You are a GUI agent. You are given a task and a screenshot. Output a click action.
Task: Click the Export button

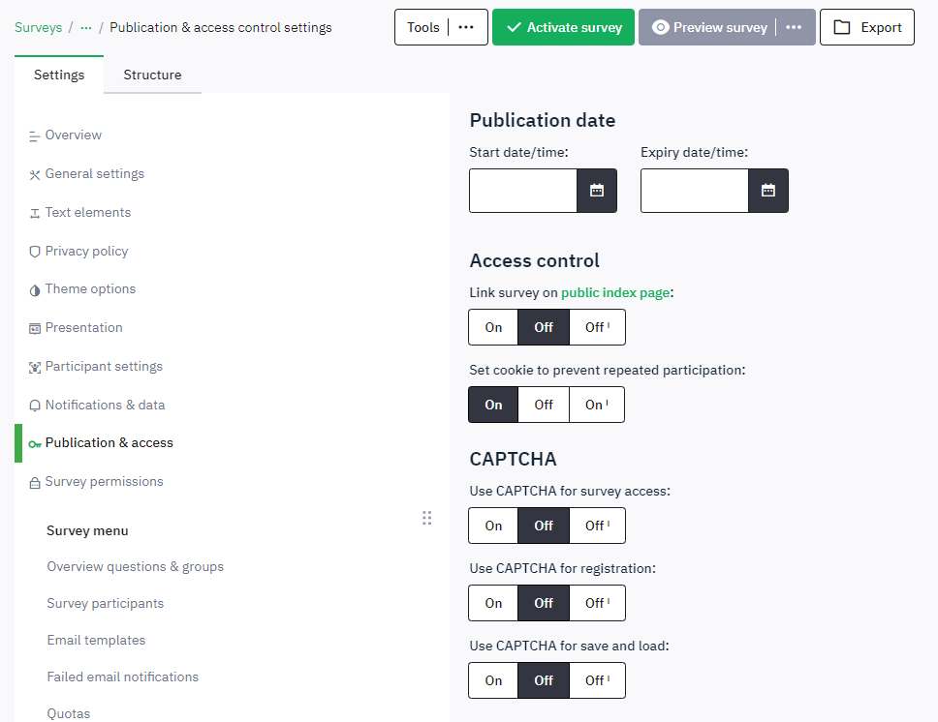pos(866,27)
